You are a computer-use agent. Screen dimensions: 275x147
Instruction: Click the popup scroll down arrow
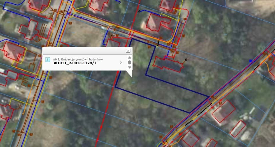pos(129,67)
